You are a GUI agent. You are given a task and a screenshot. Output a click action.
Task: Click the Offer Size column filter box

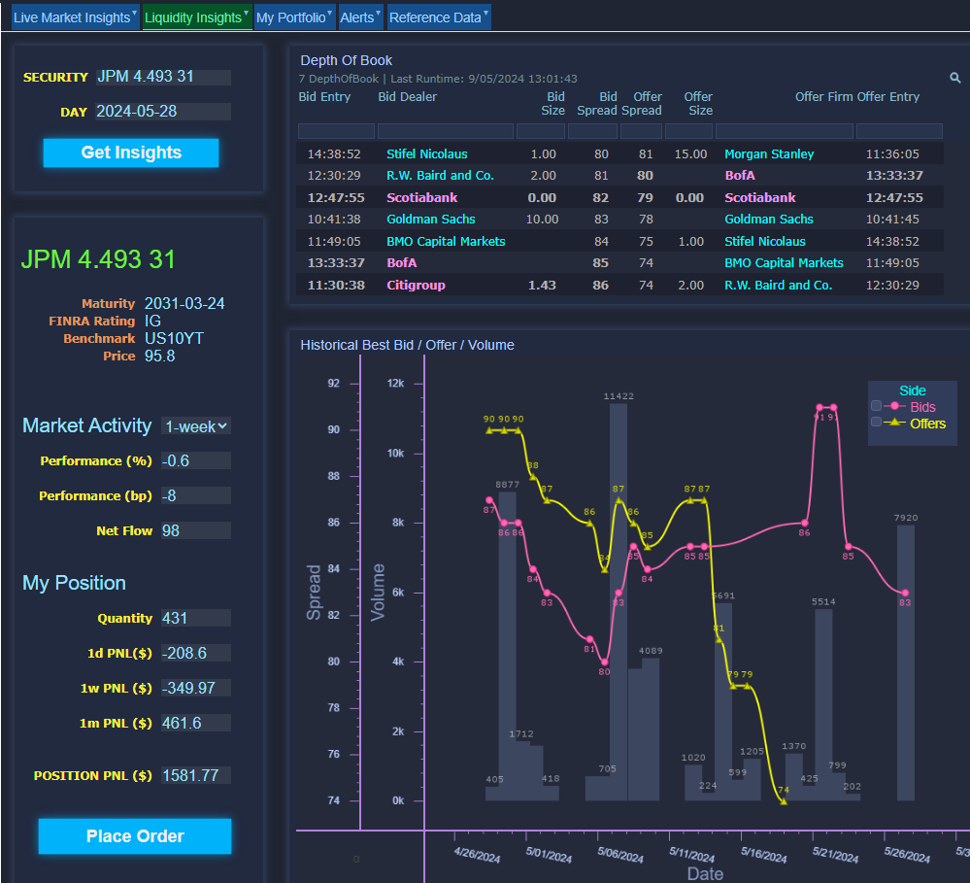coord(688,131)
